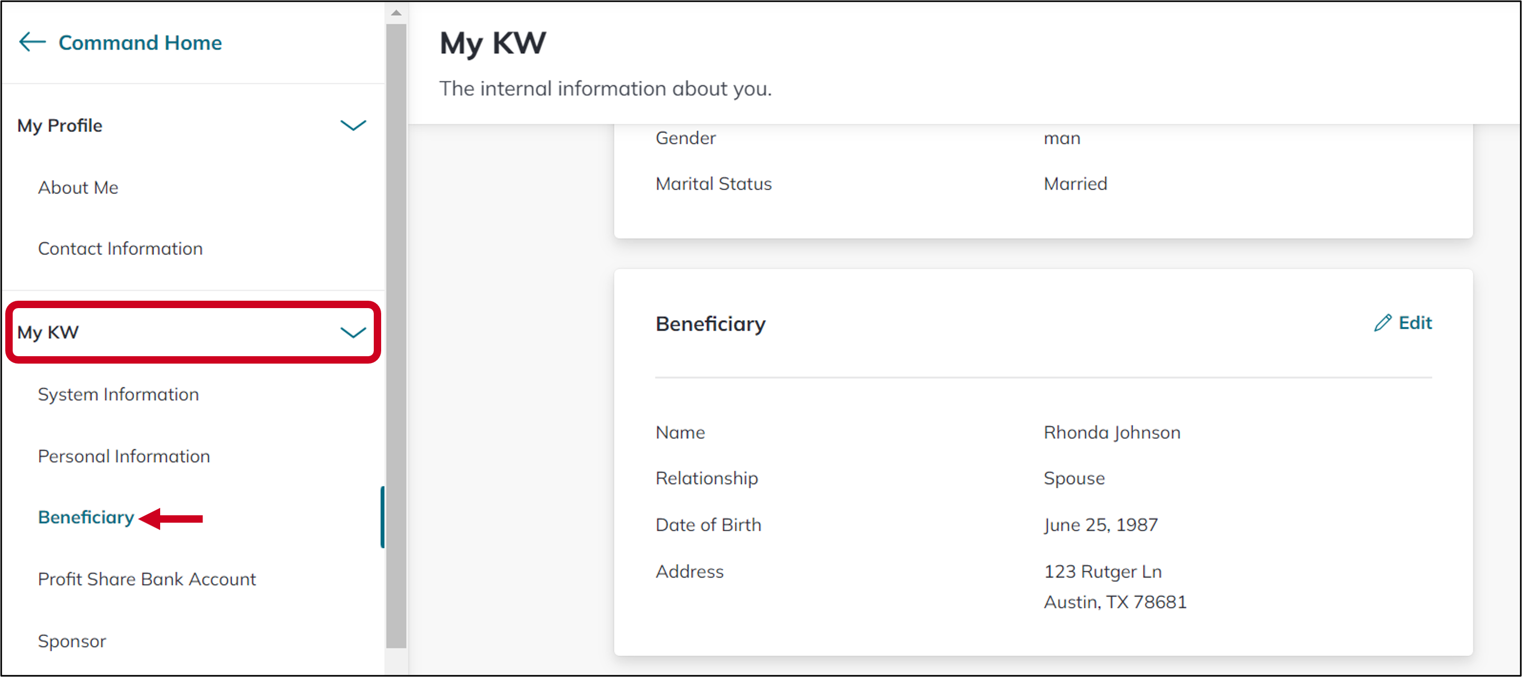Click the Spouse relationship value
This screenshot has width=1522, height=677.
pyautogui.click(x=1074, y=478)
